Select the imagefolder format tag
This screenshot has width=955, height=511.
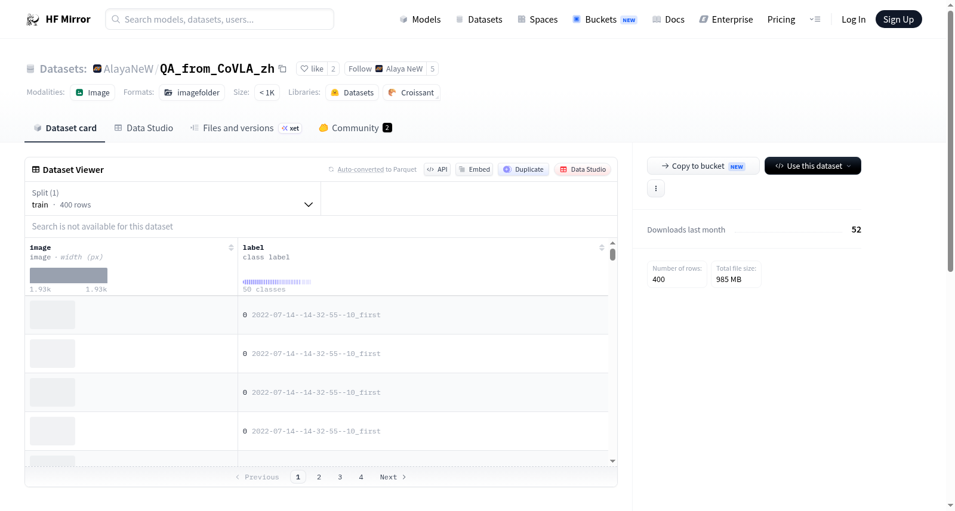pyautogui.click(x=192, y=92)
